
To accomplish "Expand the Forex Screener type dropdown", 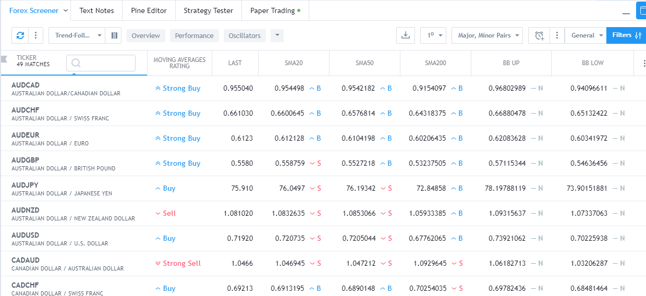I will pos(66,10).
